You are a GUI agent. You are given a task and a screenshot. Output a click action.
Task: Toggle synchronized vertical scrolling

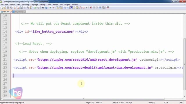pos(58,8)
